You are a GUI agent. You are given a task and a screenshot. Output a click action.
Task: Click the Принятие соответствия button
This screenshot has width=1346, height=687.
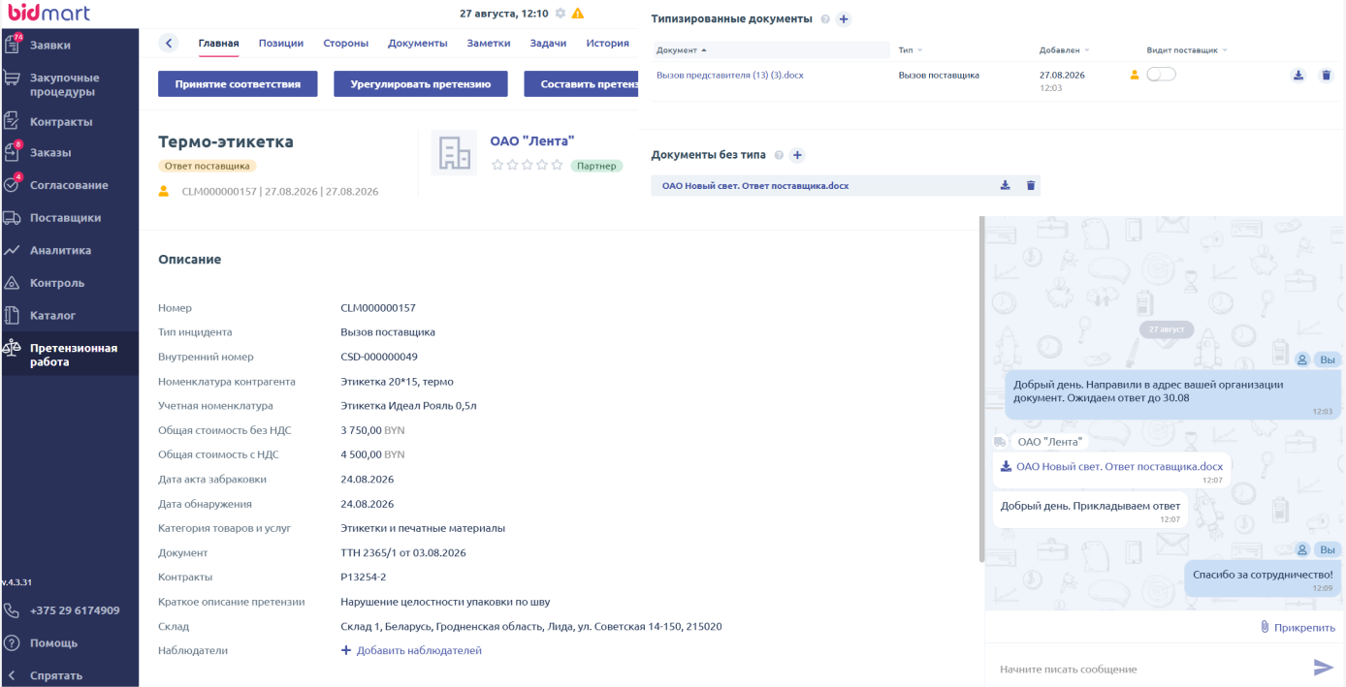click(x=238, y=84)
